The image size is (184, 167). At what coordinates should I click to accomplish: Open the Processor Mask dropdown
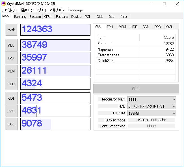click(x=152, y=99)
